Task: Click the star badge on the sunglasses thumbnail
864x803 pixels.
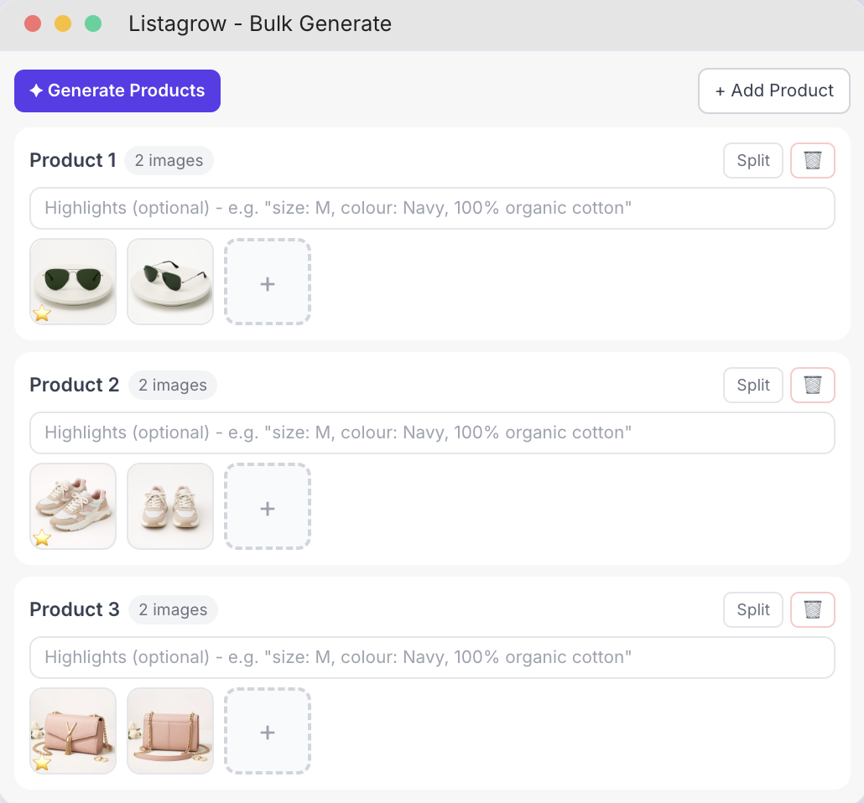Action: [x=41, y=314]
